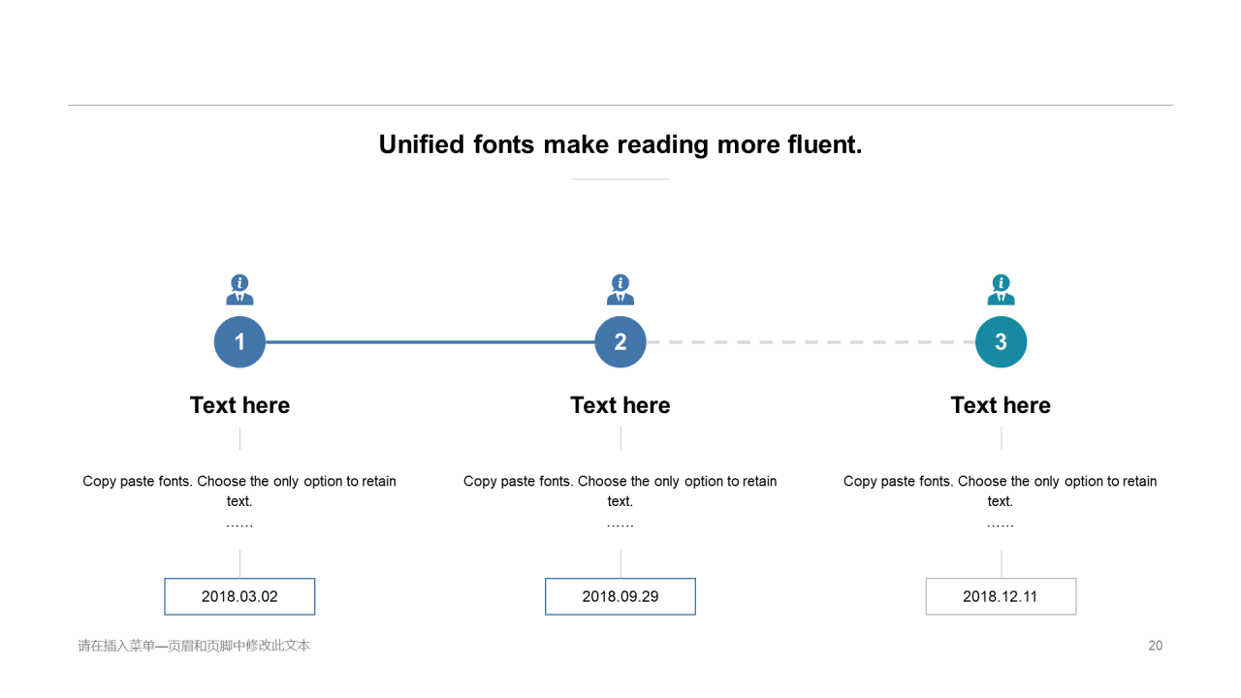
Task: Select the 'Text here' heading under circle 1
Action: (239, 405)
